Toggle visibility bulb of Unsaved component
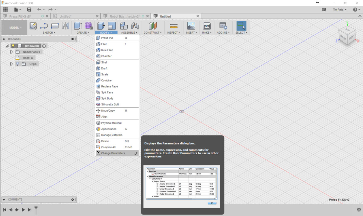The height and width of the screenshot is (216, 363). 13,46
